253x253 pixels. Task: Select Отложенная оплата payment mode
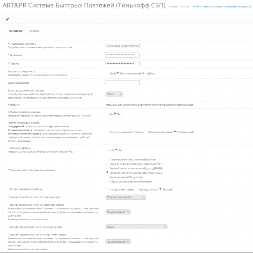coord(146,132)
